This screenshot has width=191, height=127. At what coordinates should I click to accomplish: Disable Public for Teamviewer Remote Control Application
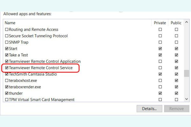click(176, 61)
